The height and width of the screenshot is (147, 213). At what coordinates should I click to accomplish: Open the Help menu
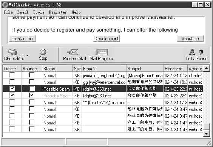pyautogui.click(x=76, y=12)
